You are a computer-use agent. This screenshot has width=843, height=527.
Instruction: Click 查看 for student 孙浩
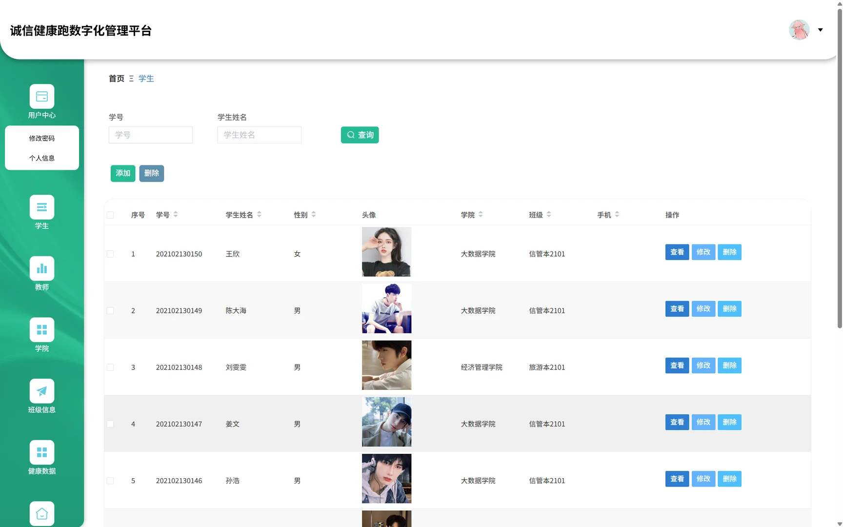click(677, 479)
